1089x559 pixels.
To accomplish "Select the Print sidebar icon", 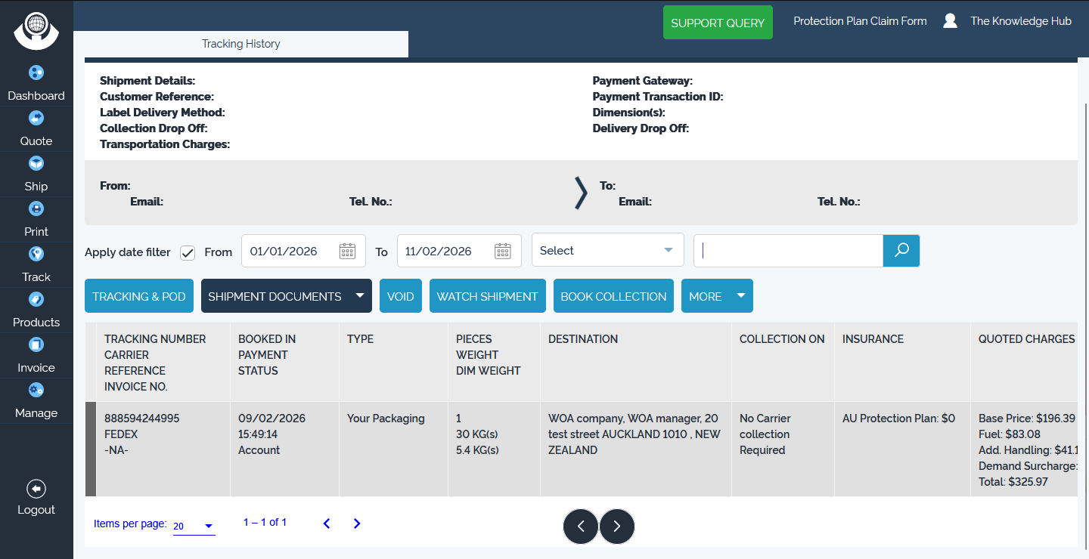I will tap(36, 209).
